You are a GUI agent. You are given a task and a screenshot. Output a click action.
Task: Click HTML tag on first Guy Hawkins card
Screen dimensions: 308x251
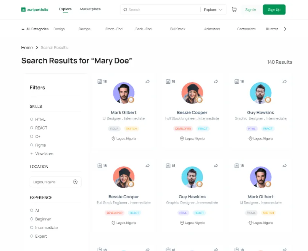(252, 129)
